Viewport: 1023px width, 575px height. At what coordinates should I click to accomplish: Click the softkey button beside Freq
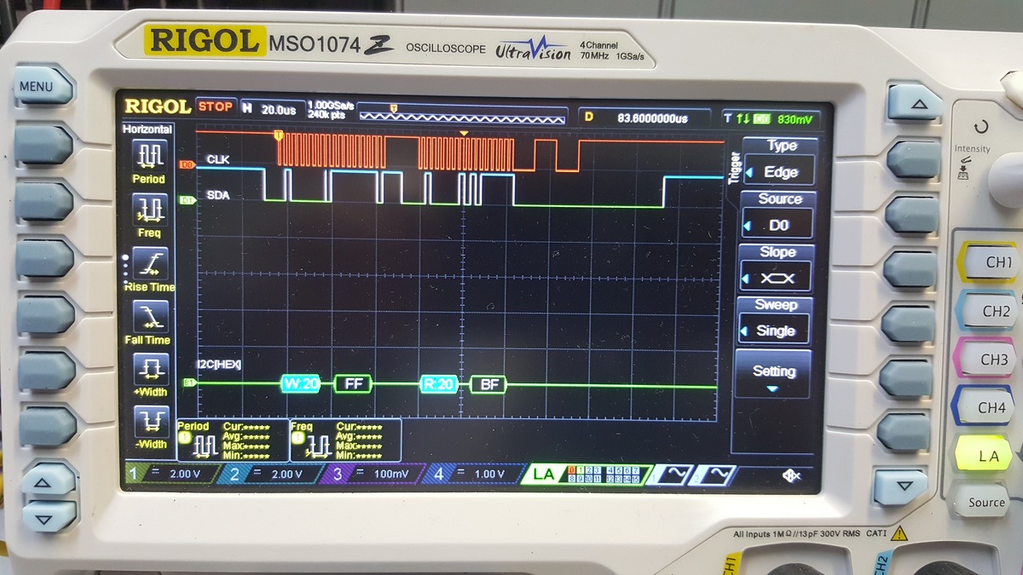43,201
